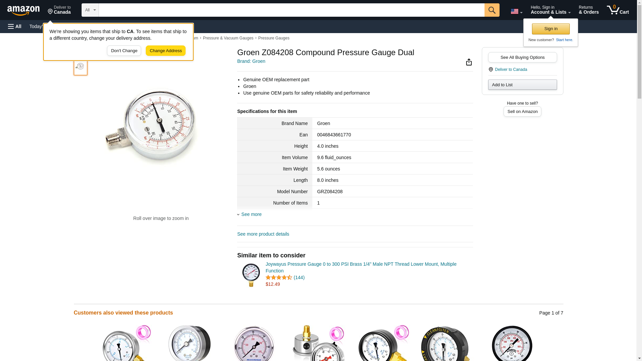The width and height of the screenshot is (642, 361).
Task: Expand Account & Lists menu
Action: tap(550, 10)
